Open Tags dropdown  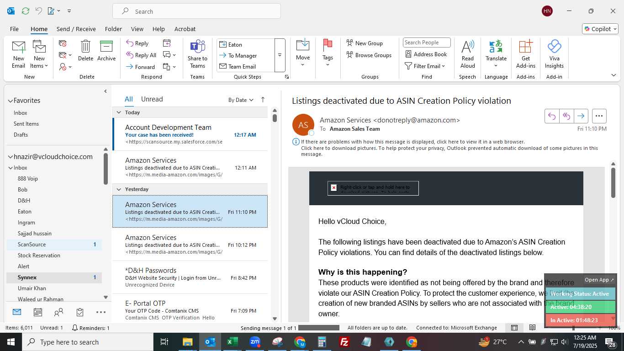click(328, 53)
